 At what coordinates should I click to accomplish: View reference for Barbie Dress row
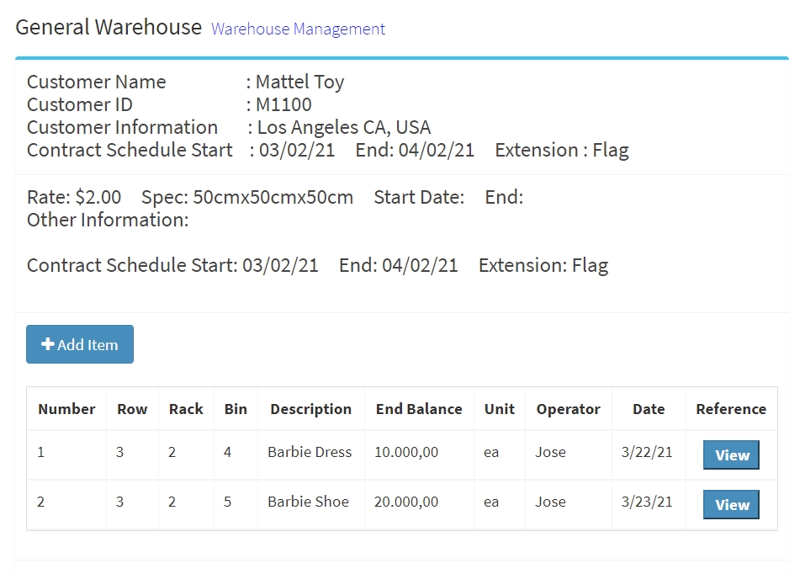coord(731,454)
